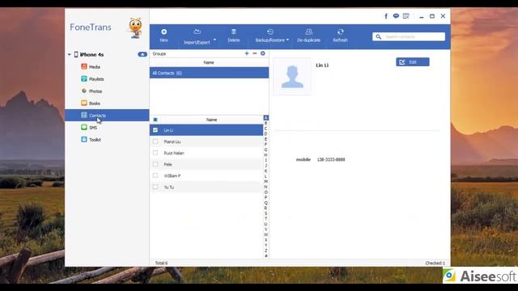Select the Yu Tu contact row

pos(206,187)
